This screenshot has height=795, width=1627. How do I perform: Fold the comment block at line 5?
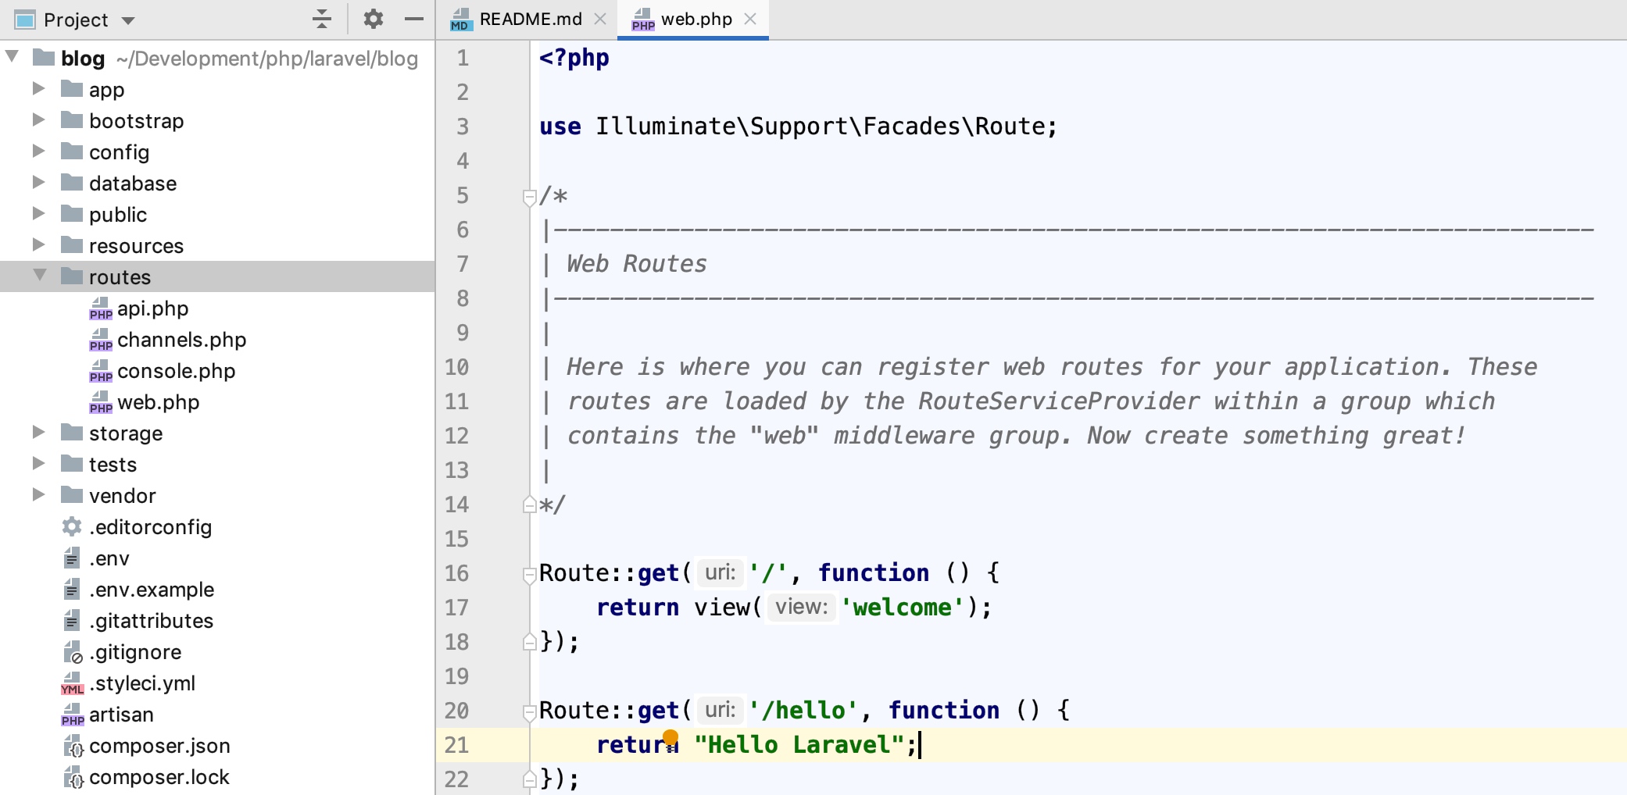529,197
